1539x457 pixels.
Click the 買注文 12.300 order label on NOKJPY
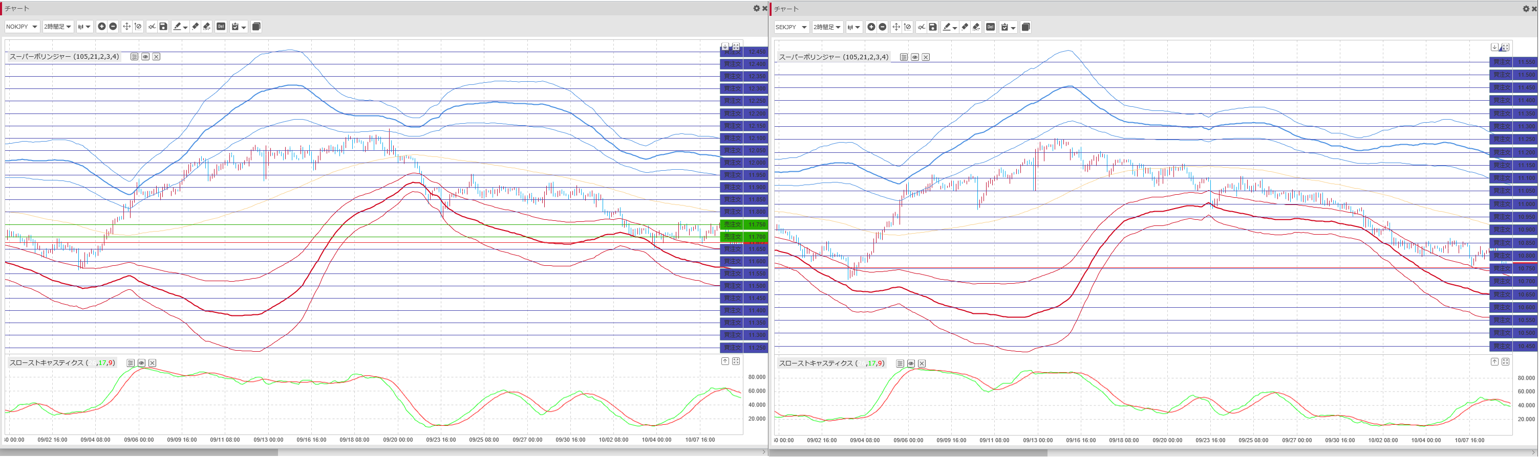pyautogui.click(x=743, y=88)
